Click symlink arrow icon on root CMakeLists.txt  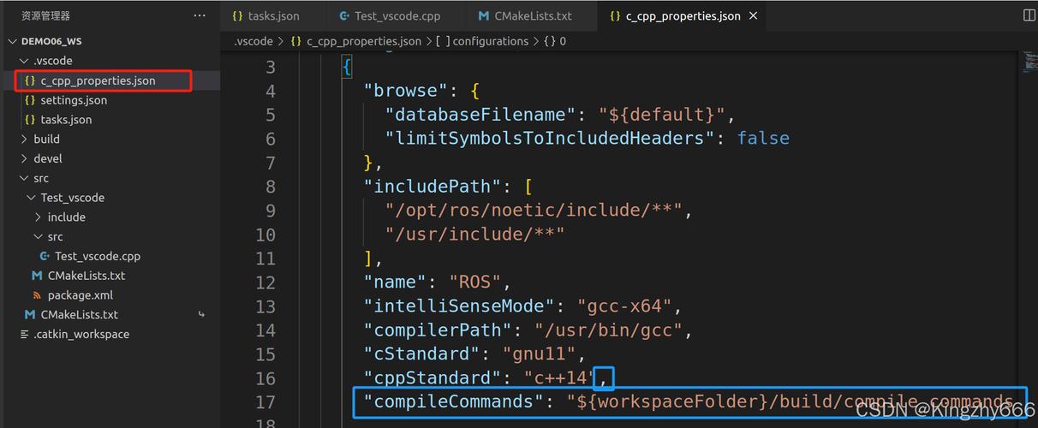pyautogui.click(x=202, y=315)
